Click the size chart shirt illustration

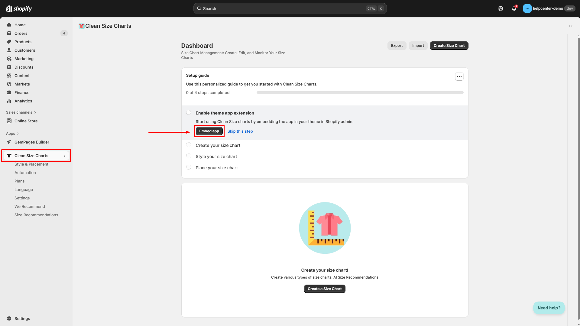[325, 228]
